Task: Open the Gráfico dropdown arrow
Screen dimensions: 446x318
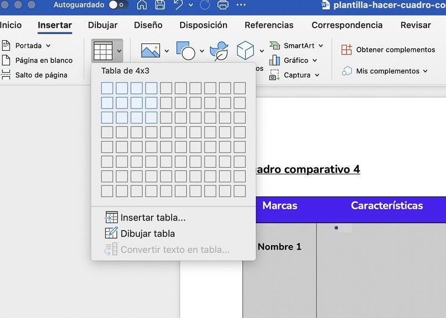Action: (315, 60)
